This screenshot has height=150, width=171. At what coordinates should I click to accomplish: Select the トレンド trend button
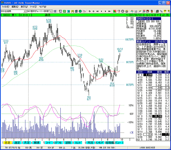78,143
